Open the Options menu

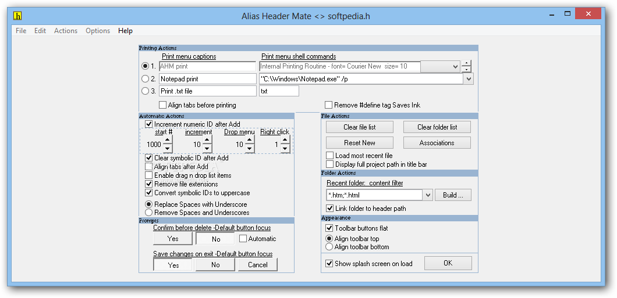click(98, 31)
